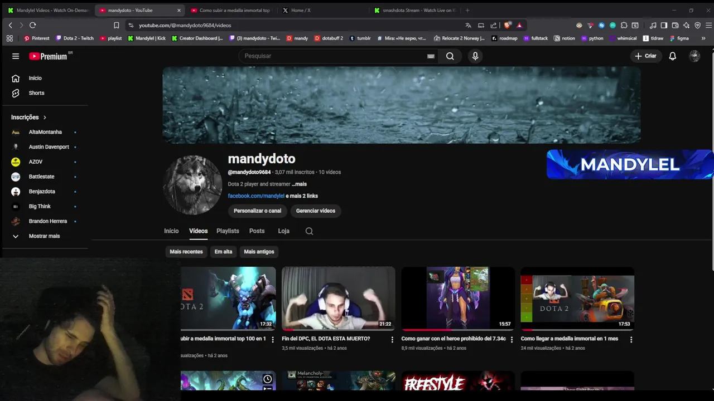Open facebook.com/mandylel link

pos(256,196)
